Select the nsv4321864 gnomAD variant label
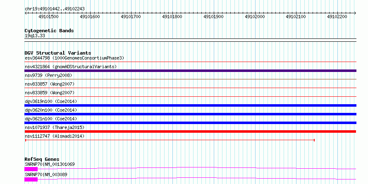The width and height of the screenshot is (368, 184). (x=71, y=67)
